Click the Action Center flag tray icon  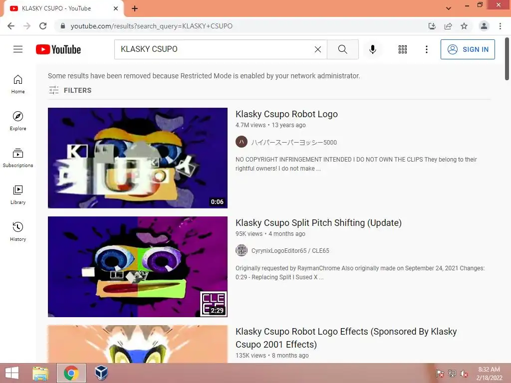[x=440, y=373]
